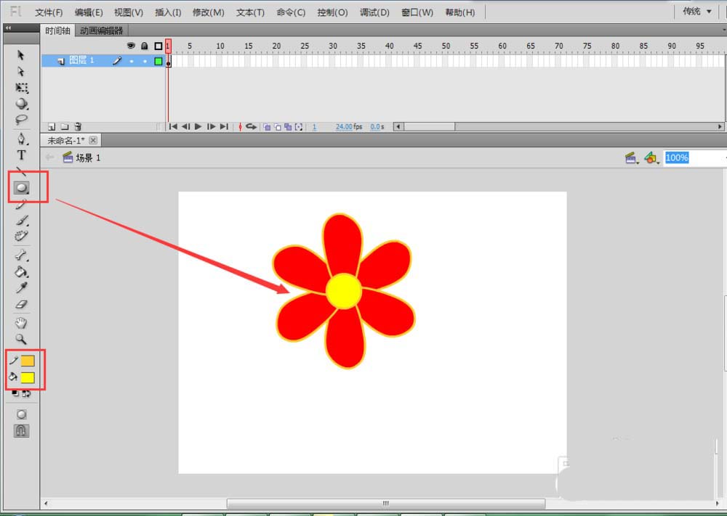Switch to the 时间轴 tab
Viewport: 727px width, 516px height.
pyautogui.click(x=57, y=30)
